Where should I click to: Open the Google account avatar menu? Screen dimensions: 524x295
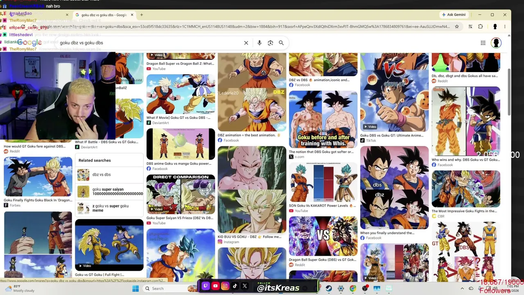pyautogui.click(x=496, y=43)
